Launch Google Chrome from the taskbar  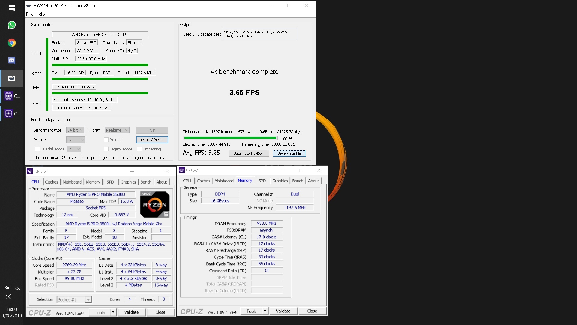tap(12, 43)
